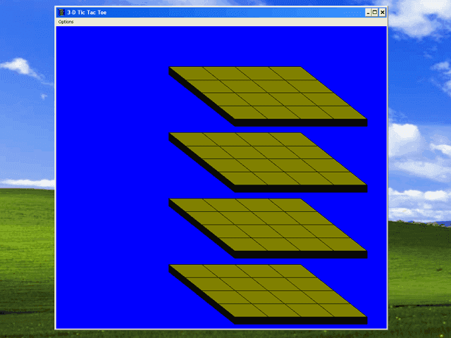Open the Options menu

(66, 22)
